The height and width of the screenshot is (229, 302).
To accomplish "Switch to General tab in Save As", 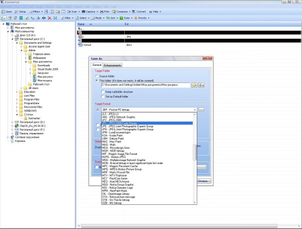I will (97, 65).
